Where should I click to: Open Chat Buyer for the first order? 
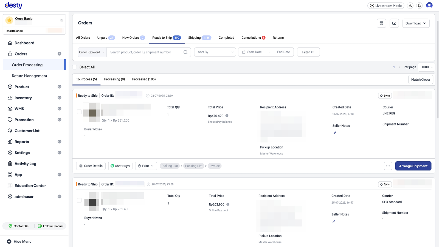click(x=120, y=166)
